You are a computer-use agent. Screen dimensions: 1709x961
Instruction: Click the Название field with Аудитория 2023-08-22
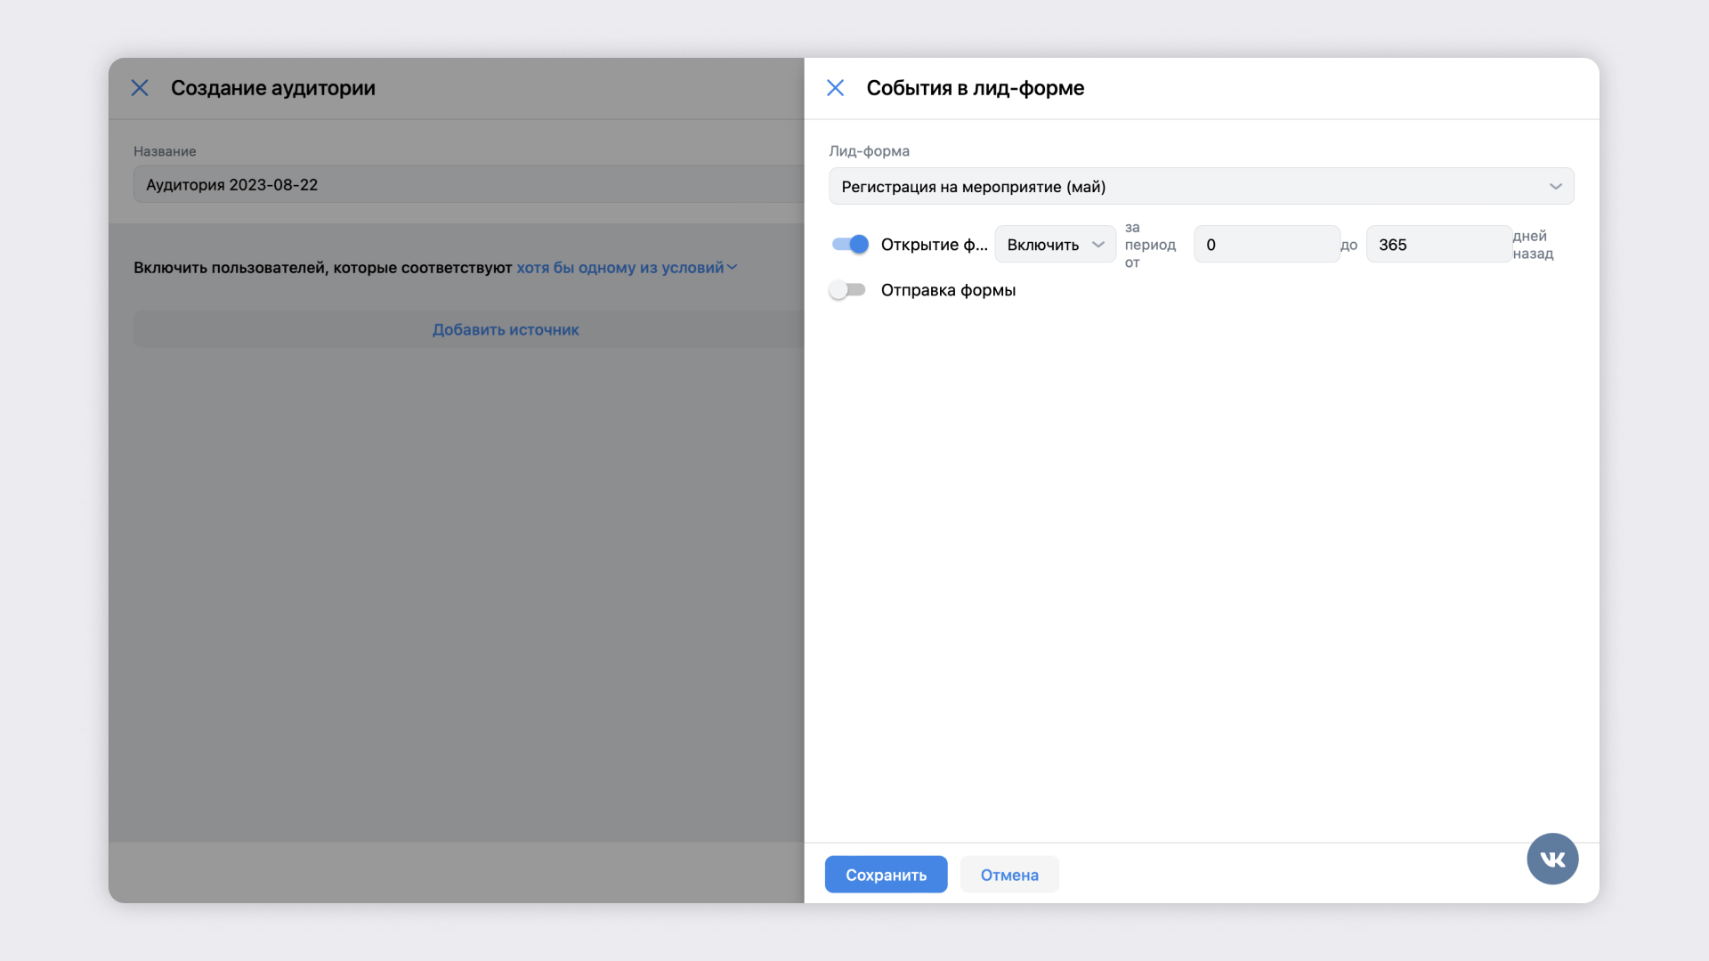click(468, 185)
